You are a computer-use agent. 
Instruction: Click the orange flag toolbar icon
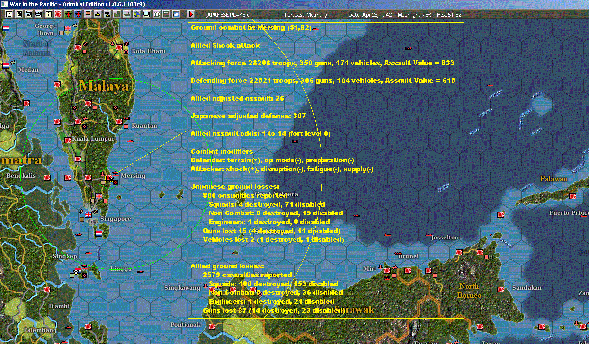[x=88, y=14]
